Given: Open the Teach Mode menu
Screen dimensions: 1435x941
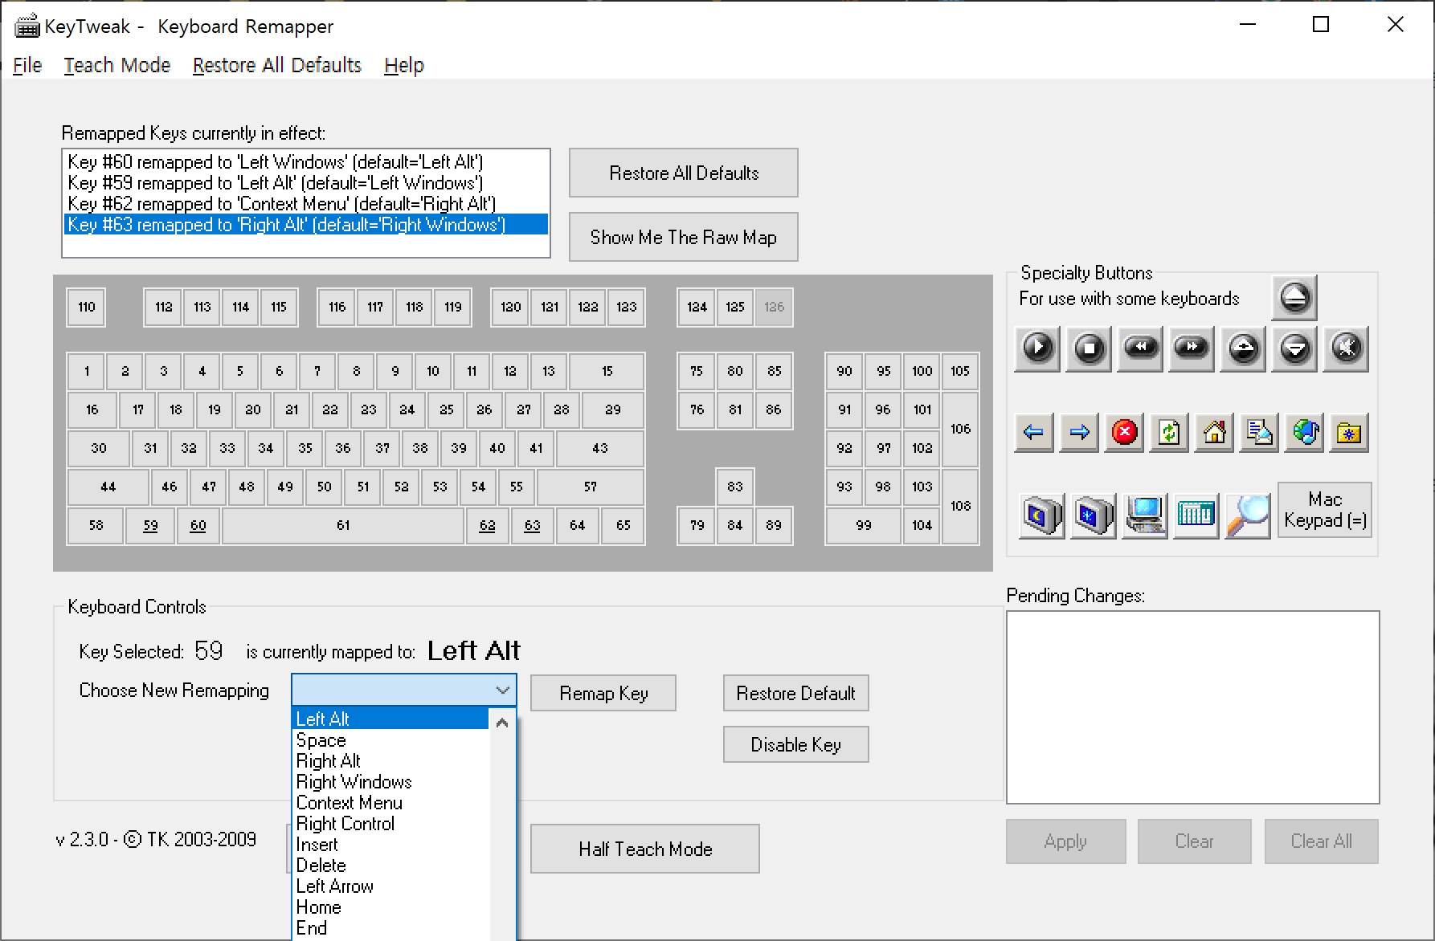Looking at the screenshot, I should [x=117, y=65].
